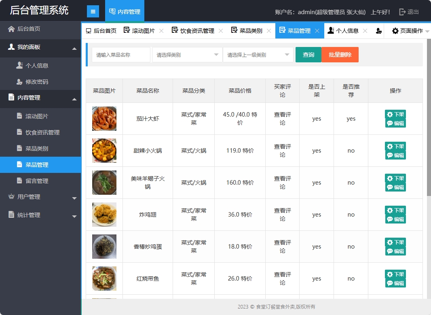The image size is (431, 315).
Task: Click the 批量删除 delete button
Action: coord(340,55)
